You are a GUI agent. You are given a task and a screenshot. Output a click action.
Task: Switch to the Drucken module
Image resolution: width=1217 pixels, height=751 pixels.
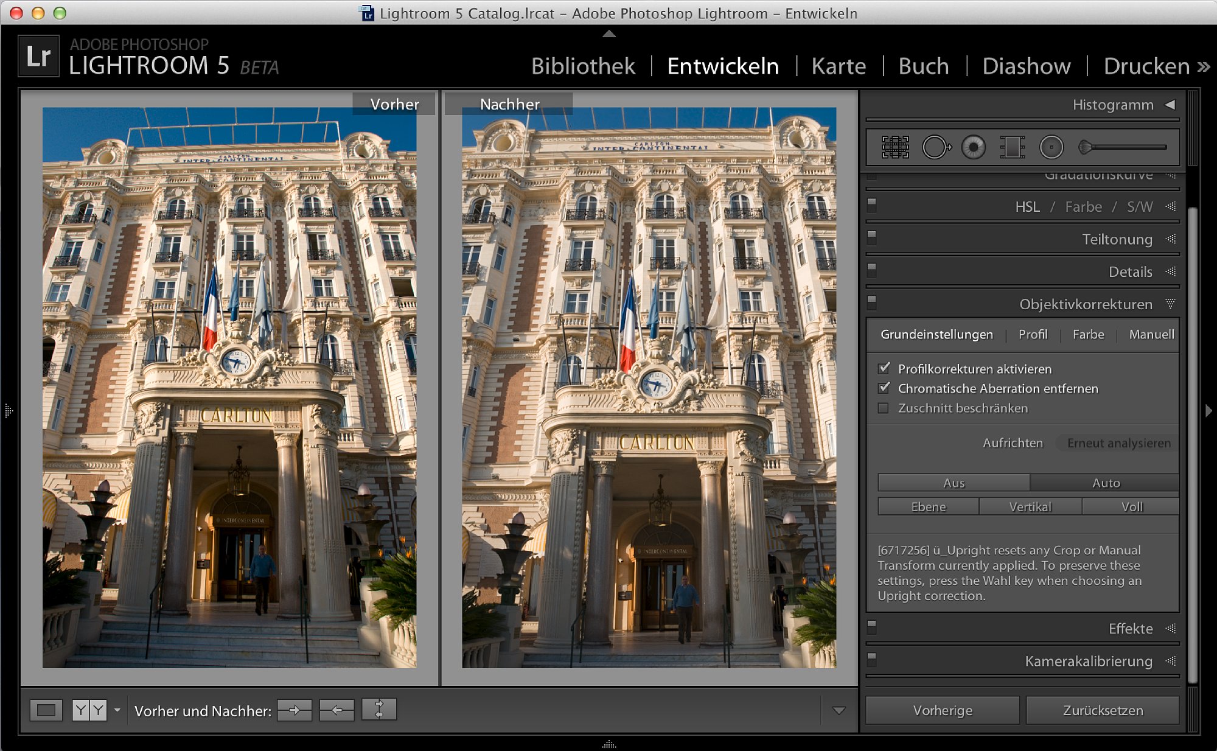pos(1146,66)
